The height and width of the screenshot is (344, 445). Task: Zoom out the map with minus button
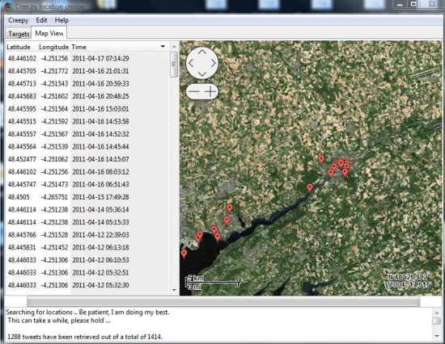(194, 91)
